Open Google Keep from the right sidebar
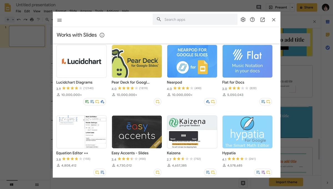 [x=327, y=34]
